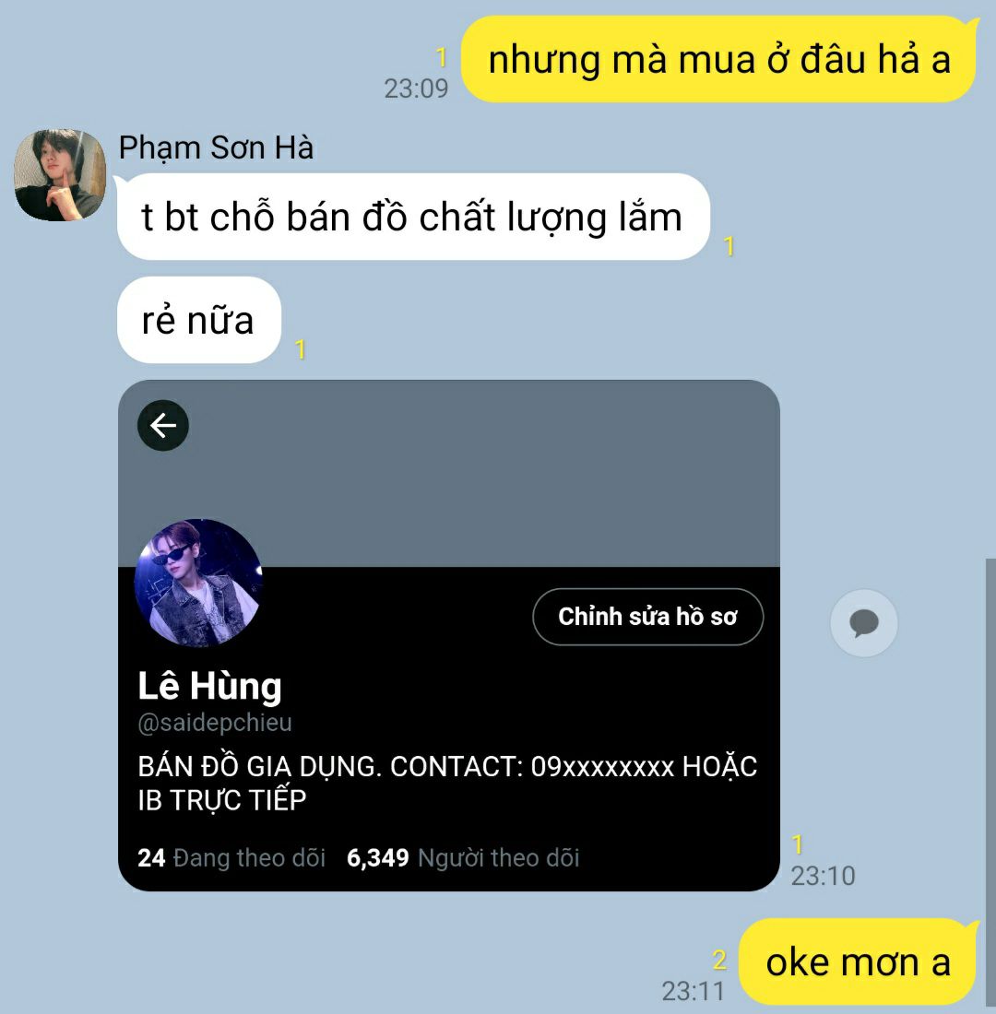Tap the speech bubble reply icon

pos(864,623)
